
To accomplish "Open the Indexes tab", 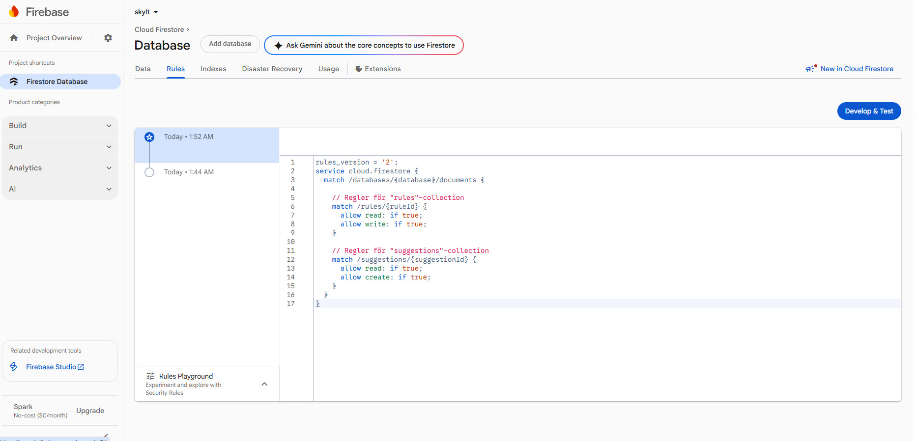I will (x=213, y=69).
